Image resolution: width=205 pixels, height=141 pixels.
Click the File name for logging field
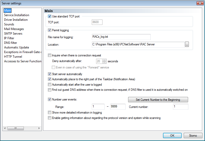(x=121, y=37)
